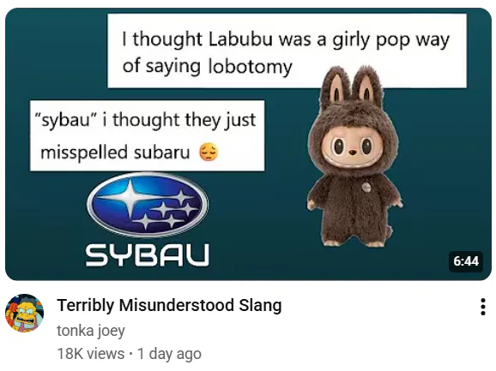Screen dimensions: 496x371
Task: Click the Labubu lobotomy comment box
Action: click(287, 51)
